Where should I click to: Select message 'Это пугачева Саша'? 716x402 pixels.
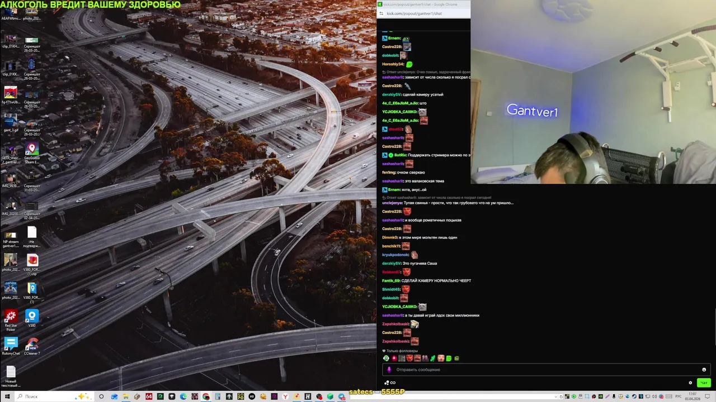pyautogui.click(x=420, y=264)
